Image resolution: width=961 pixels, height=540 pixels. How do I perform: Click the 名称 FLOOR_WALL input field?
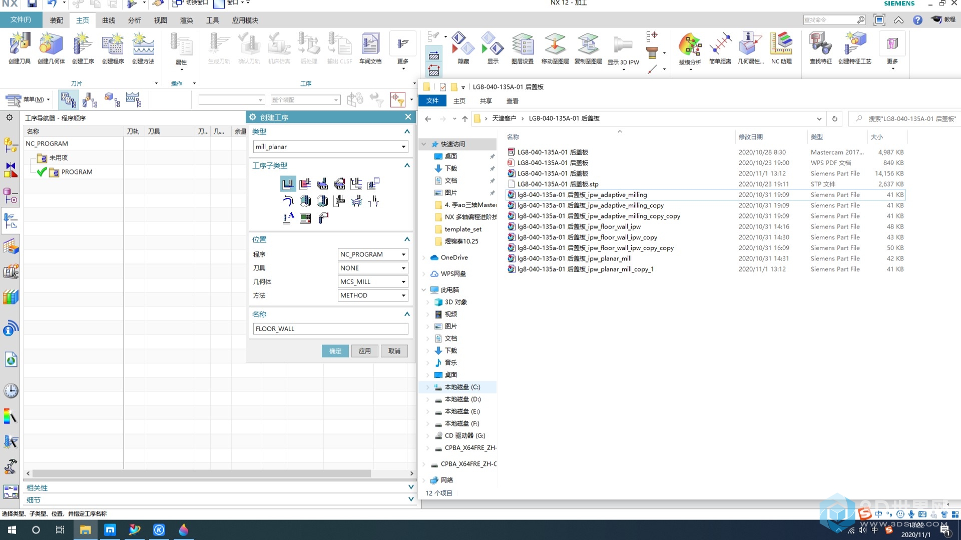(x=330, y=329)
